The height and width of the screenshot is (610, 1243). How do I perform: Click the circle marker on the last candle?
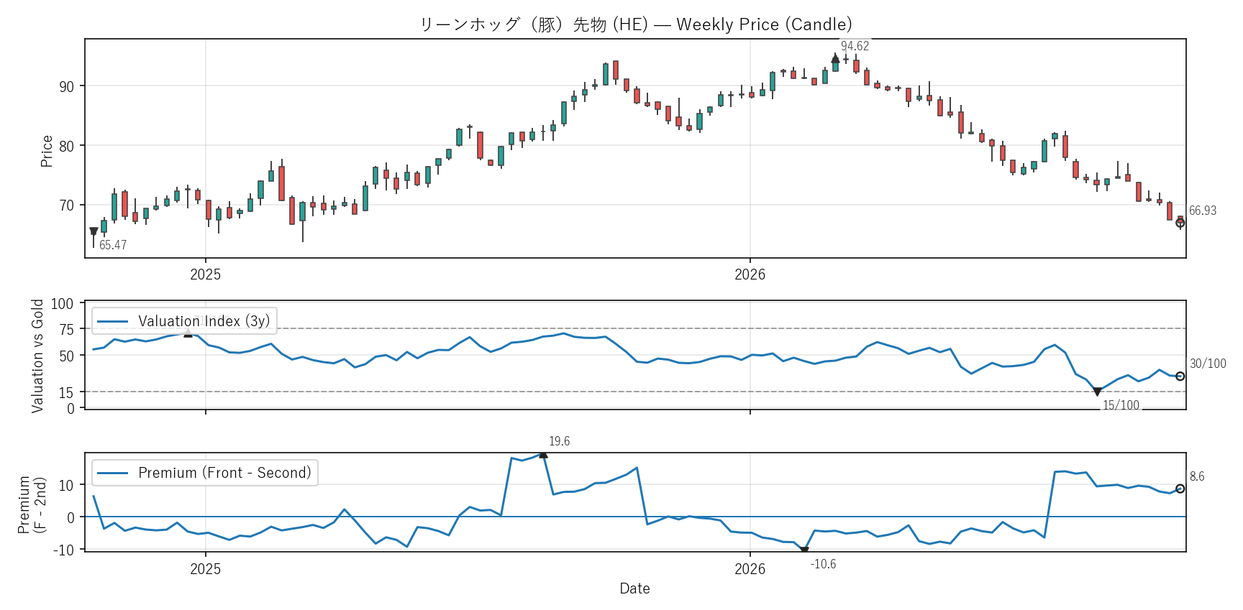point(1180,223)
